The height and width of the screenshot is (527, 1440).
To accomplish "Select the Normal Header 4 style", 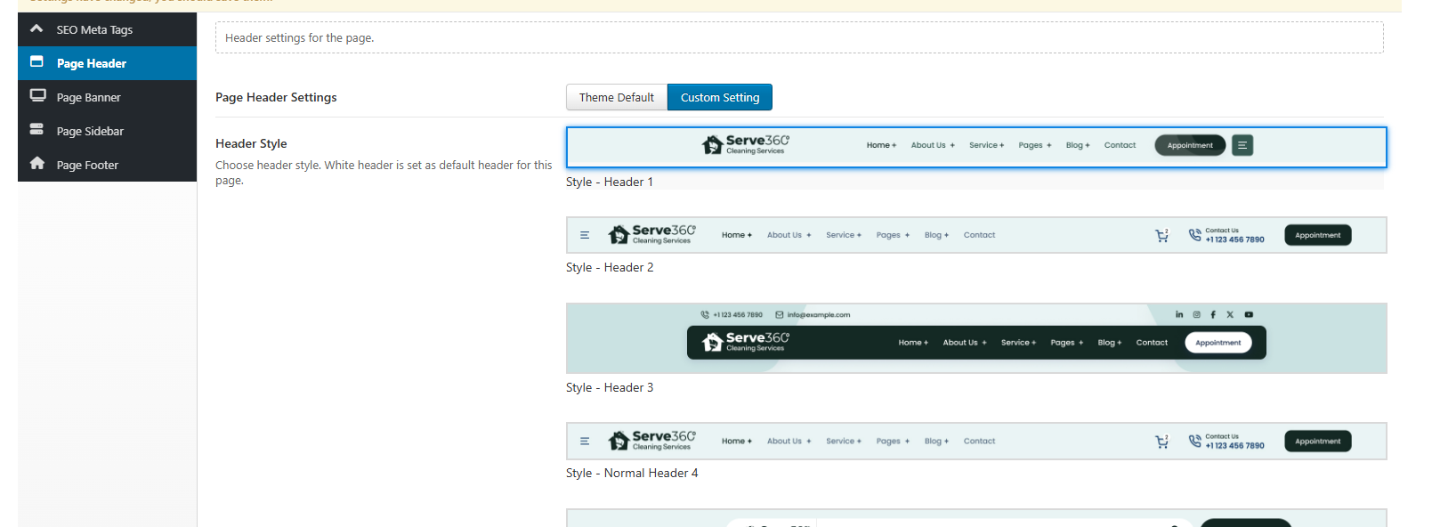I will (x=975, y=442).
